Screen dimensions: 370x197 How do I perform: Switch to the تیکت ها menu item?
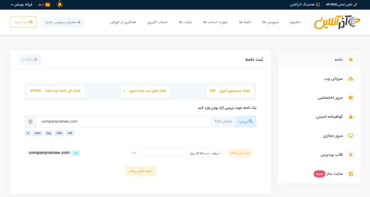point(185,22)
